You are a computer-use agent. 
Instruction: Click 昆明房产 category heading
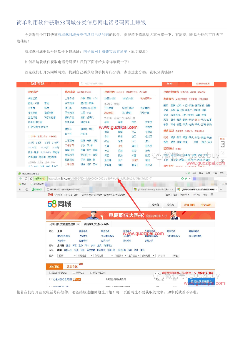coord(33,92)
